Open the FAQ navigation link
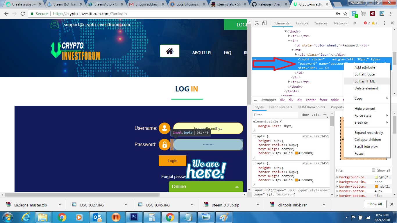 pyautogui.click(x=228, y=53)
